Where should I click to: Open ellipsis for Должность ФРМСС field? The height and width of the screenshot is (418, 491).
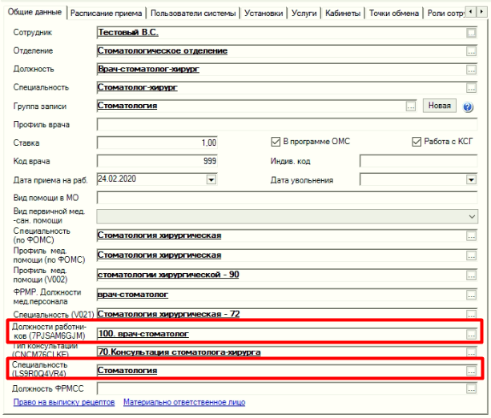[471, 389]
